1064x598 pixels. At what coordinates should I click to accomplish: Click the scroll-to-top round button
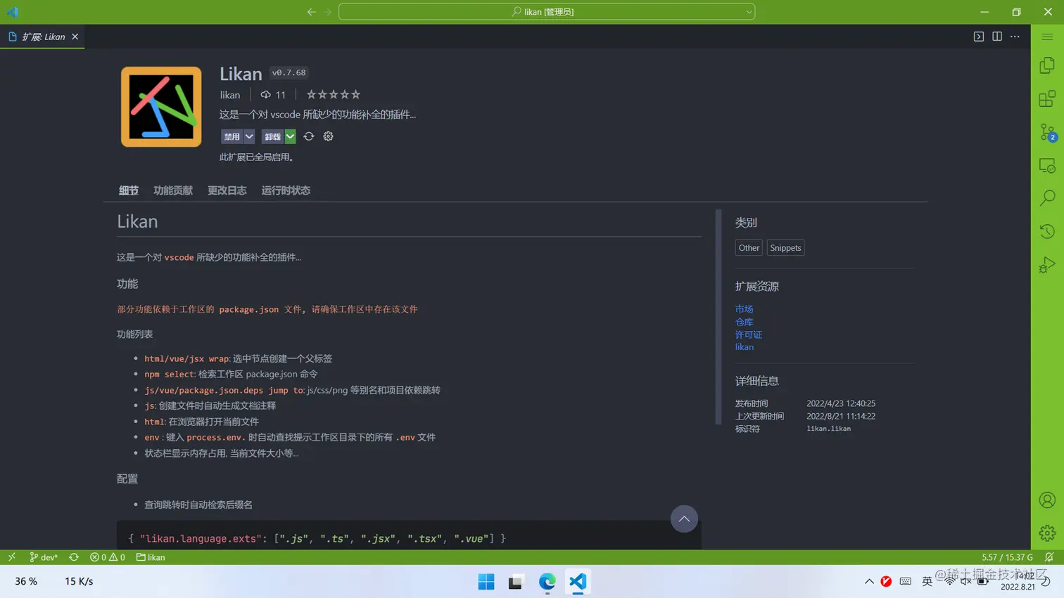684,519
